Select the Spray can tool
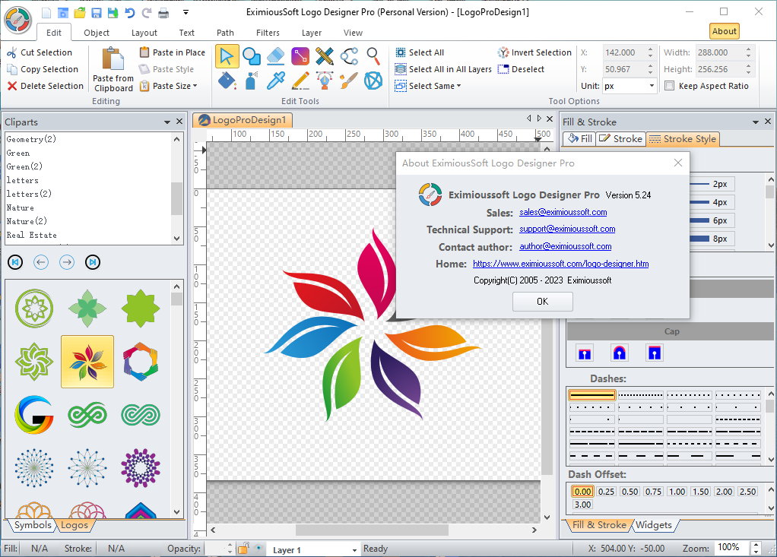 pos(252,80)
